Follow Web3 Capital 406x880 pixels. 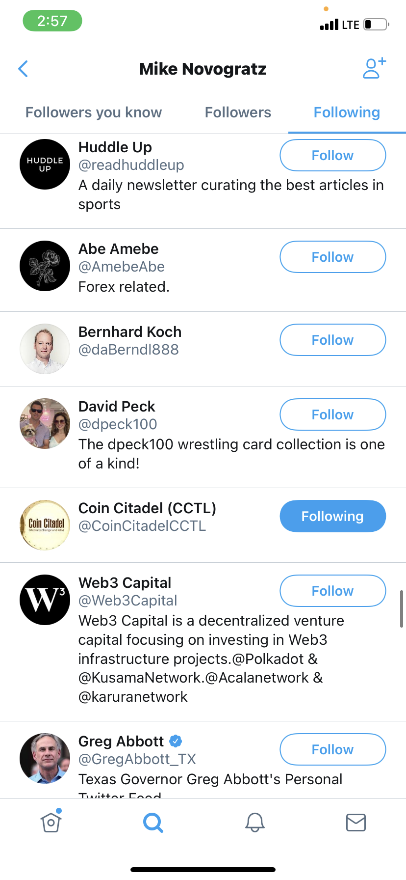332,591
